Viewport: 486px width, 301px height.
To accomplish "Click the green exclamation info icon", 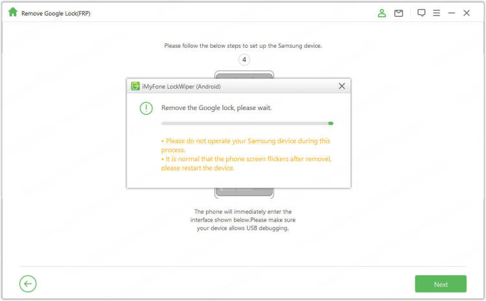I will point(146,108).
